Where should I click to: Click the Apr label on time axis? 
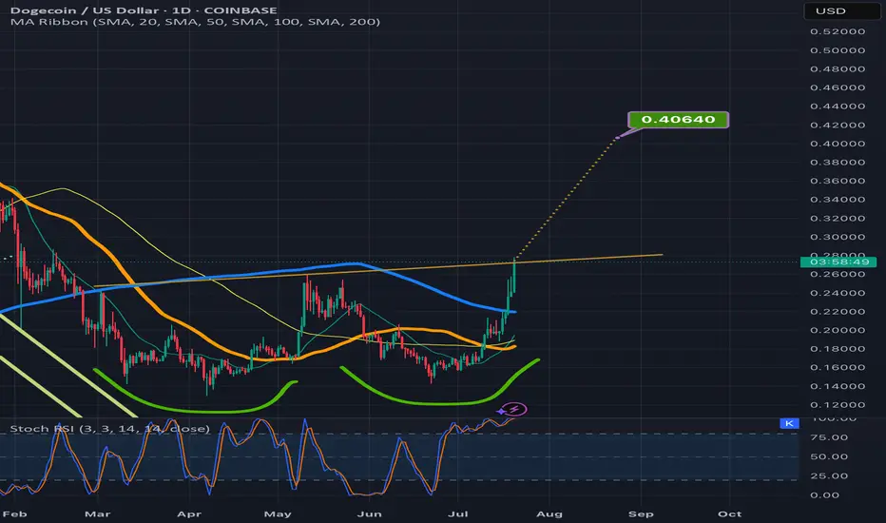click(189, 513)
